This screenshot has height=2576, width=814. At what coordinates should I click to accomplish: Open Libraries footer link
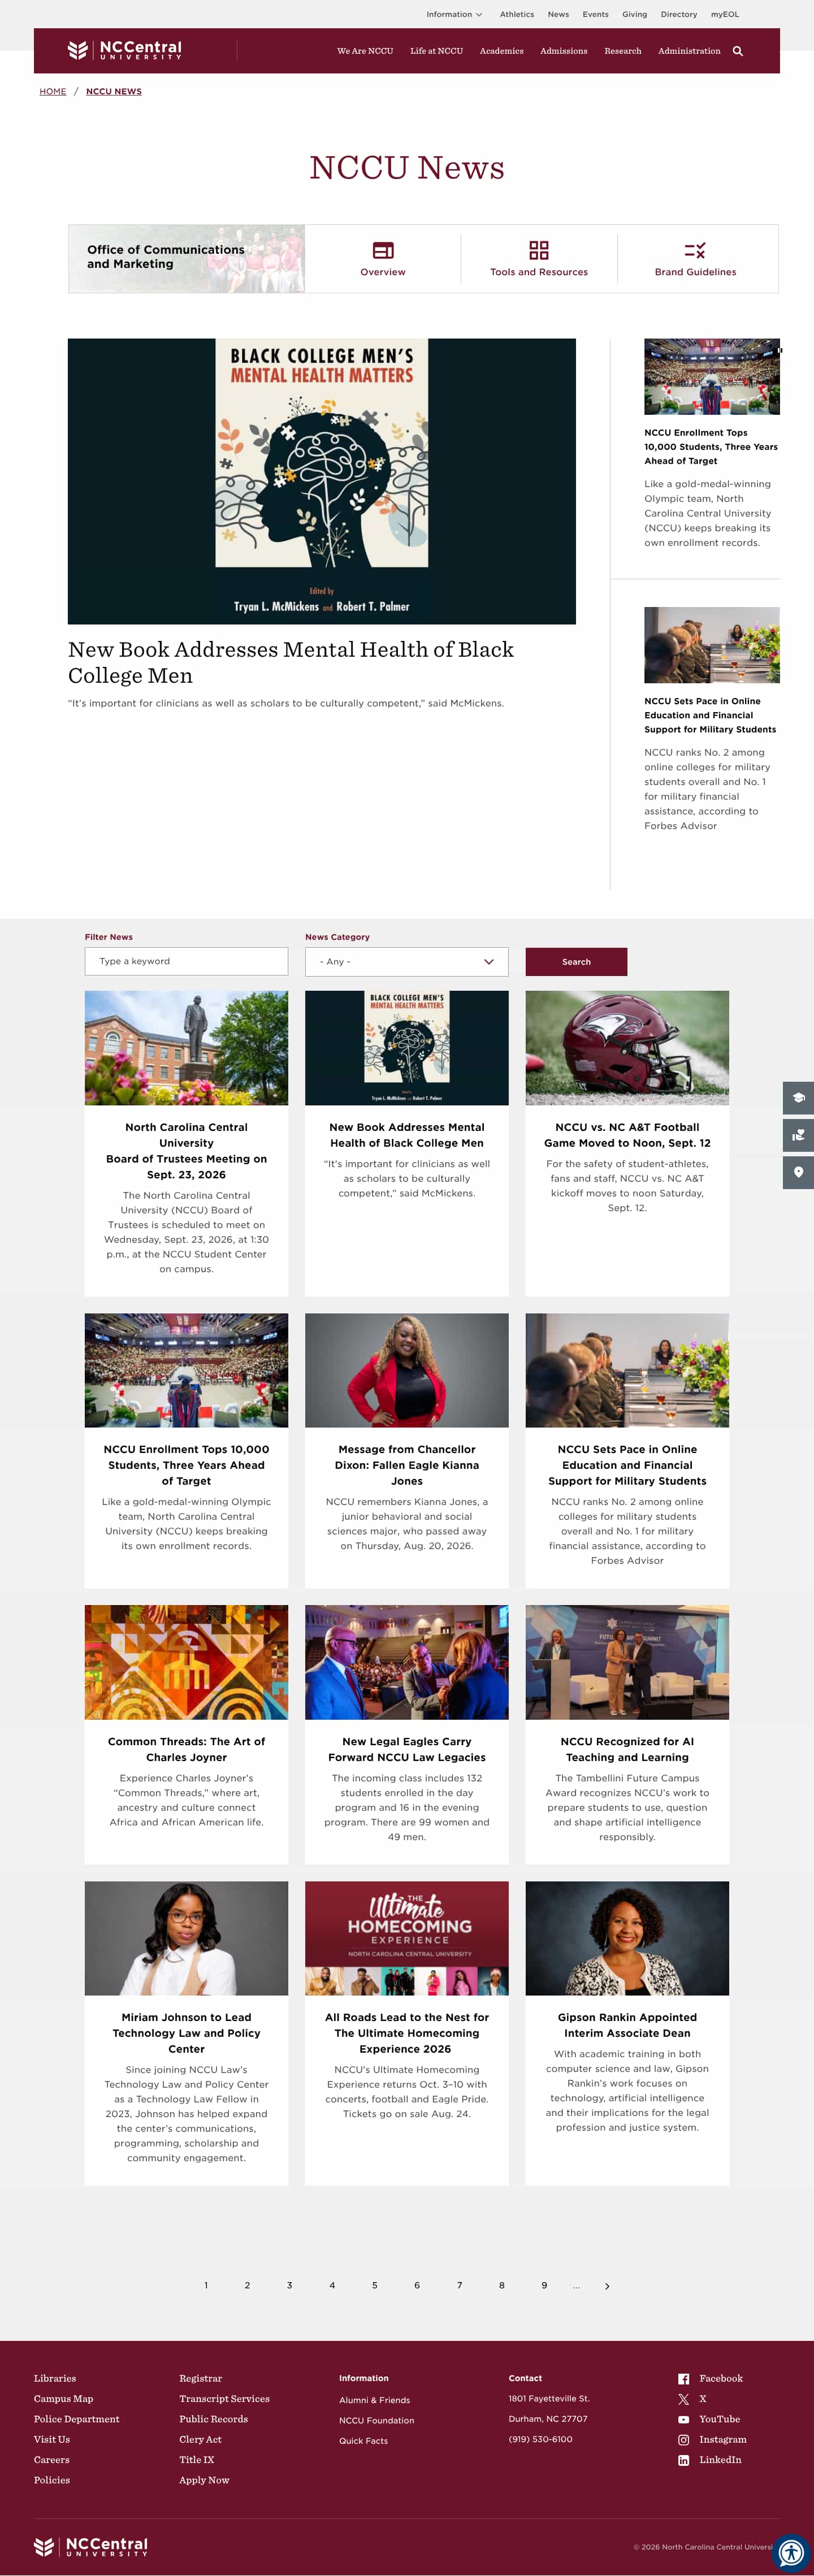[x=55, y=2378]
